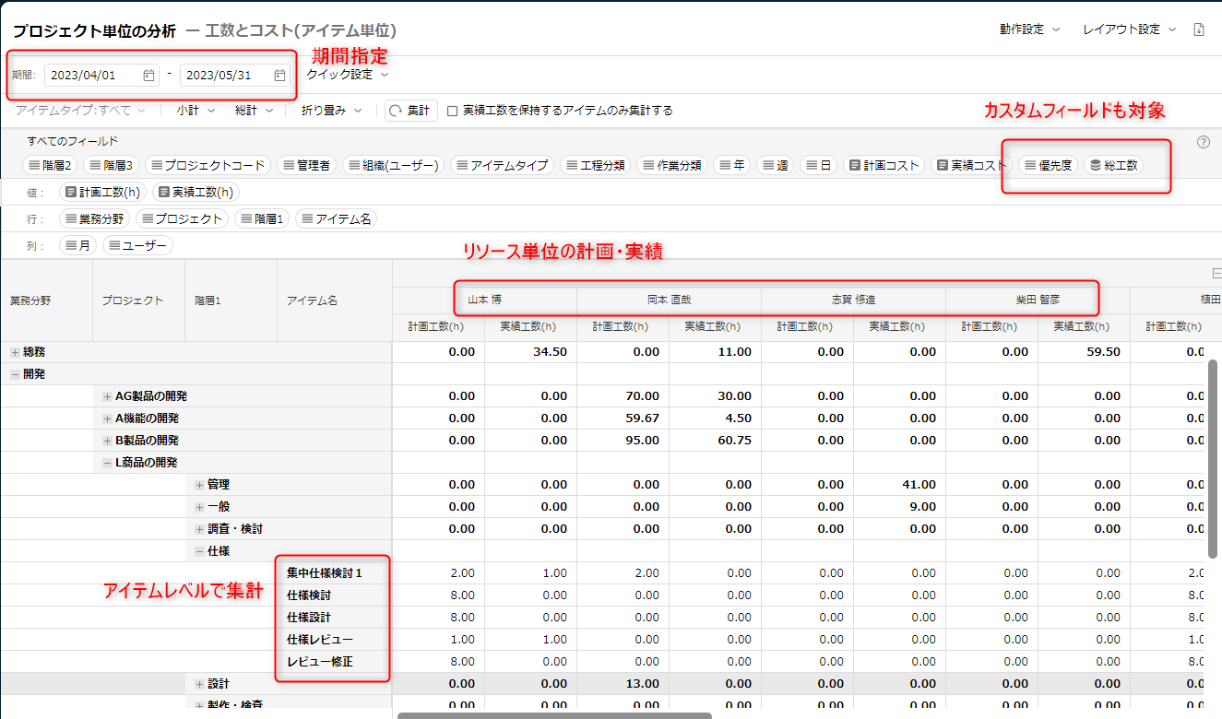
Task: Click the download icon at top right
Action: click(1199, 29)
